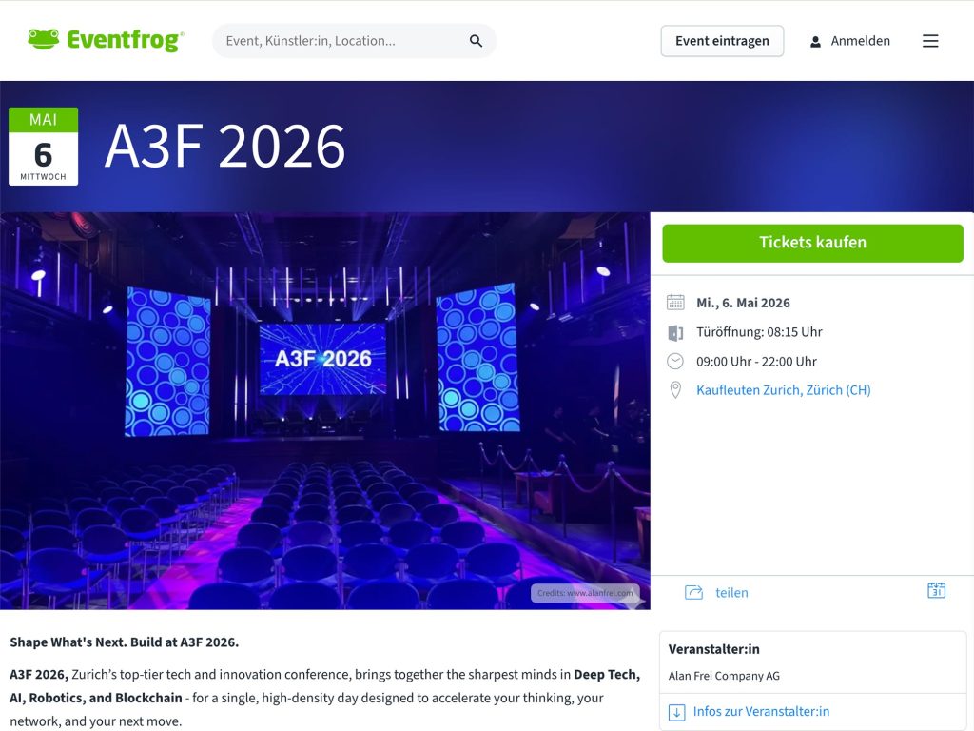
Task: Click the Event eintragen button
Action: pyautogui.click(x=722, y=40)
